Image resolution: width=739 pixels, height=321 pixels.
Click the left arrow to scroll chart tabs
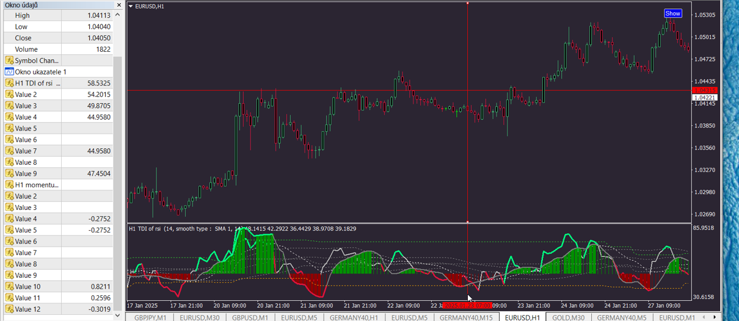(704, 317)
